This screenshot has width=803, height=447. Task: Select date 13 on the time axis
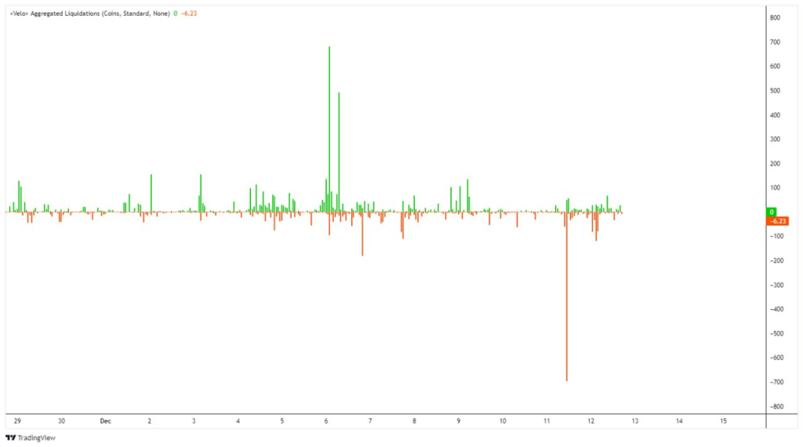tap(635, 421)
